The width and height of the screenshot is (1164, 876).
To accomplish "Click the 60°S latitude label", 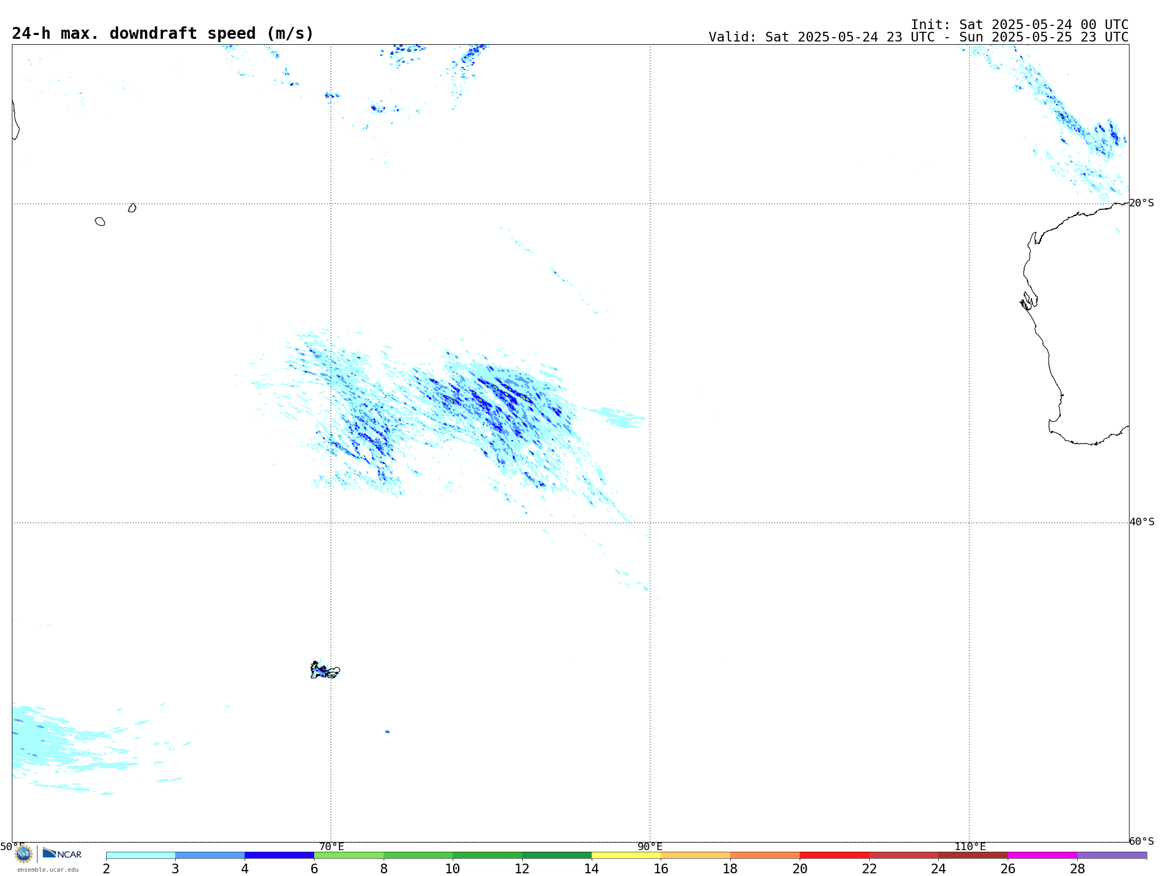I will click(x=1141, y=841).
